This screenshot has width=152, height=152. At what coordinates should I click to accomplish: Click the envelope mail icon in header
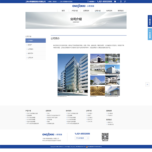click(115, 2)
